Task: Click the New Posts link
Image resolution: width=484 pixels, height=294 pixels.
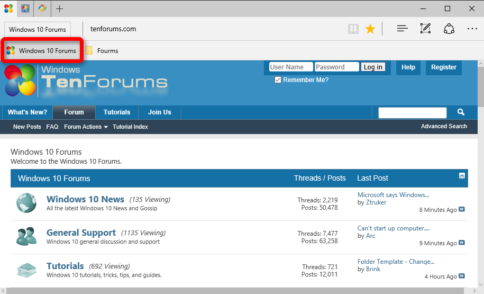Action: coord(27,127)
